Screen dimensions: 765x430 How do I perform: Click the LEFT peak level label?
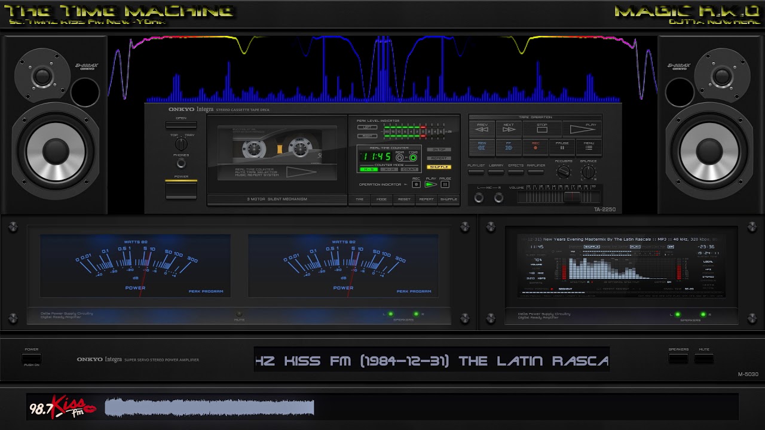(368, 127)
